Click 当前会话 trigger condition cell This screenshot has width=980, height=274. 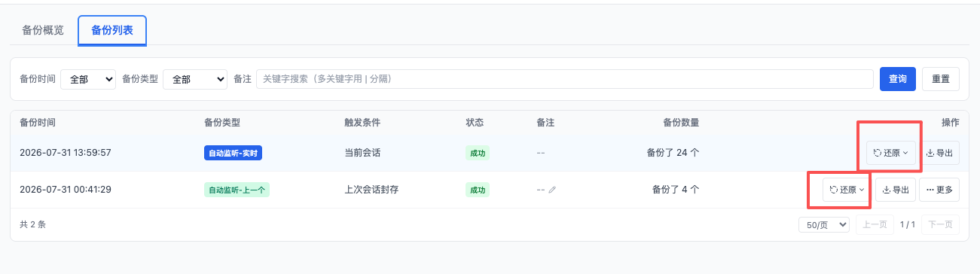pyautogui.click(x=362, y=153)
